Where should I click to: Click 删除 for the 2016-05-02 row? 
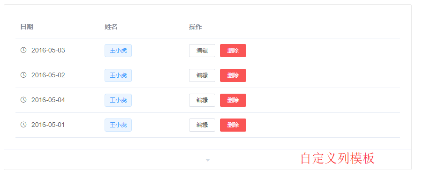click(233, 75)
